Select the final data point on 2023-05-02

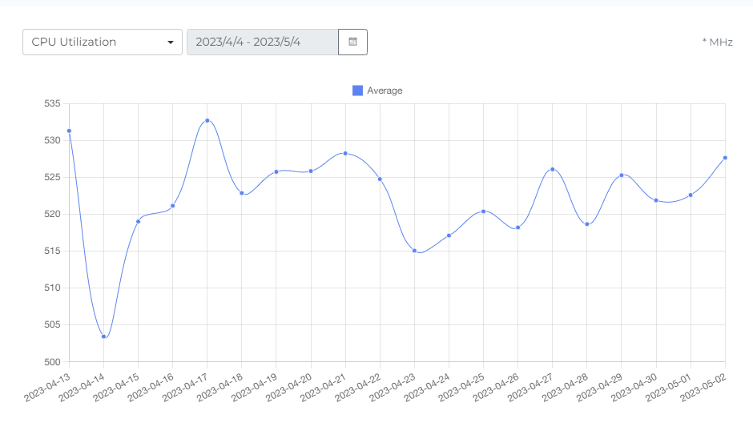[725, 158]
